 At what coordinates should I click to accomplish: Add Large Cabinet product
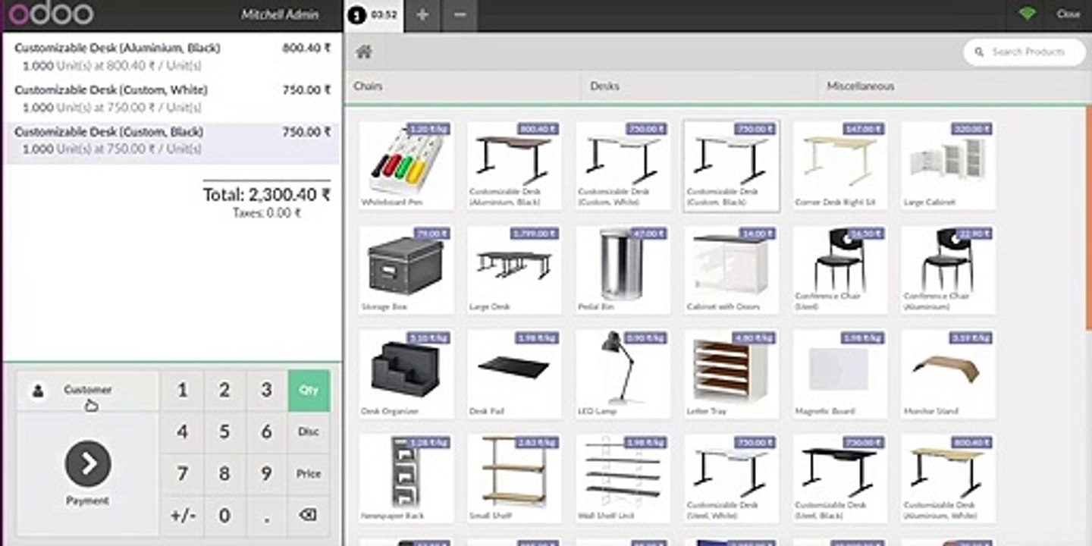(x=949, y=165)
